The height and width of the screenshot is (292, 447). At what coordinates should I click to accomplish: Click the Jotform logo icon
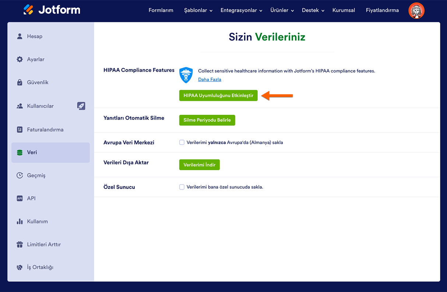click(28, 10)
